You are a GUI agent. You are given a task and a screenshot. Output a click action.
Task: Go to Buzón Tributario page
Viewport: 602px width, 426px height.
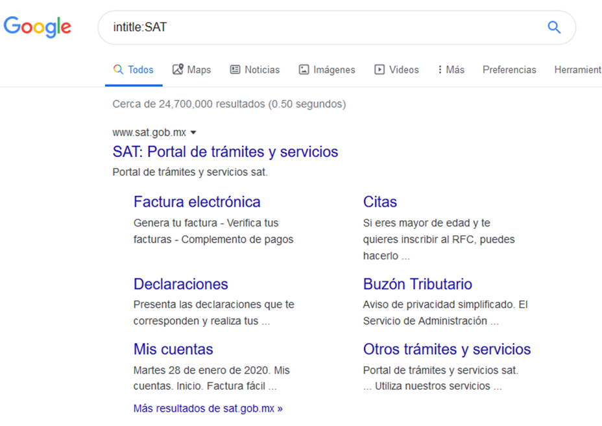pyautogui.click(x=417, y=284)
